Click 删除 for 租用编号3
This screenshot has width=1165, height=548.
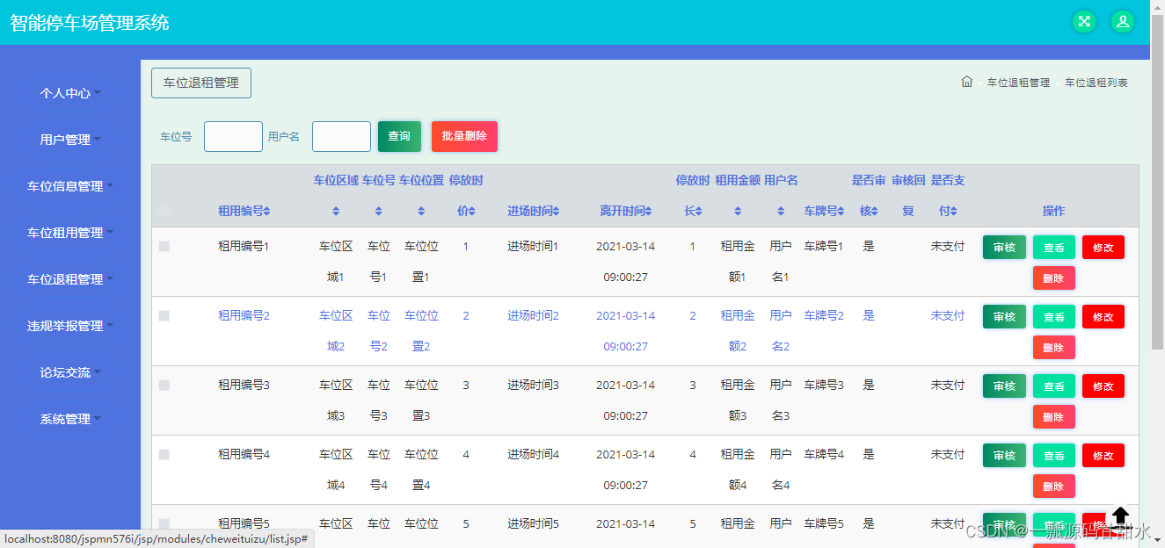click(1054, 417)
